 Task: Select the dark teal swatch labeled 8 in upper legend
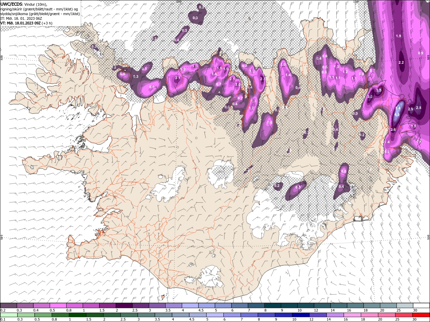point(272,305)
